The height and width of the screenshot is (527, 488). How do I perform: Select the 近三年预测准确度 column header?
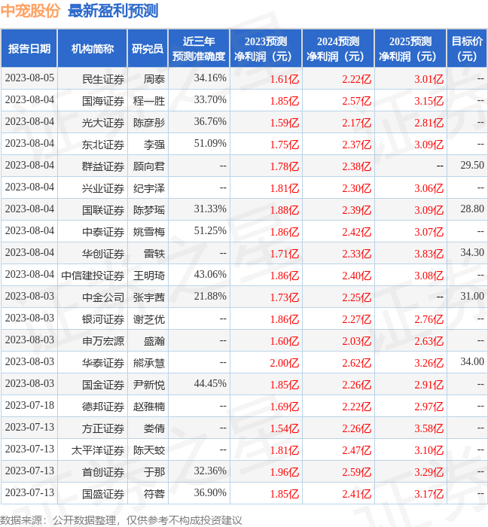[x=199, y=49]
